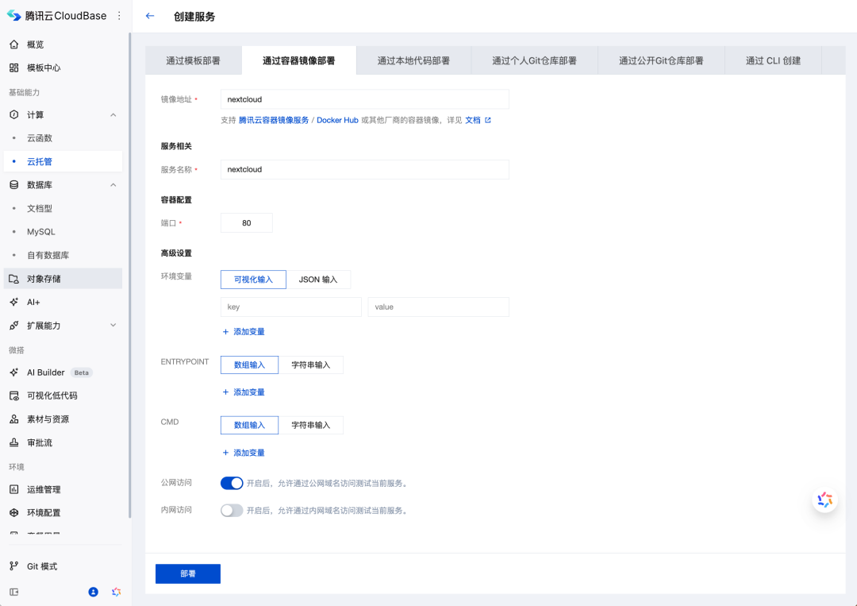
Task: Collapse the 计算 tree section
Action: tap(112, 114)
